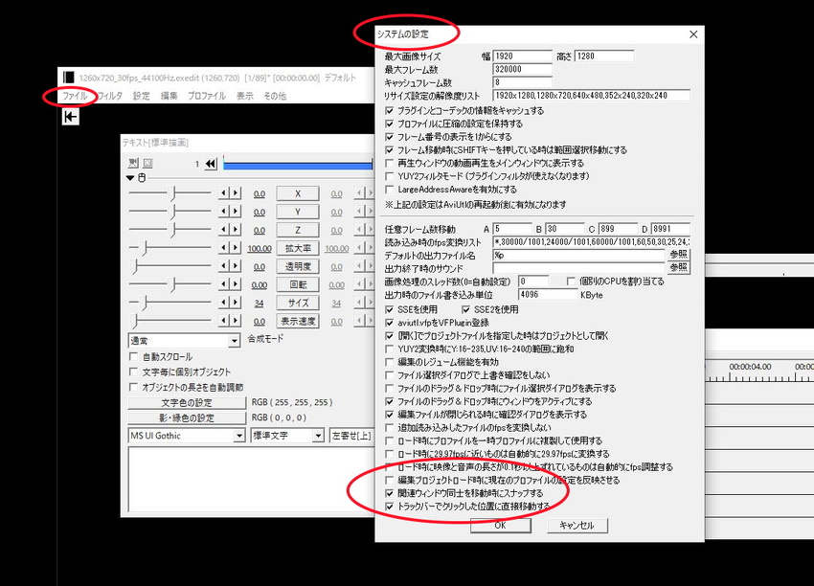
Task: Click the mouse icon beside the collapse triangle
Action: 142,178
